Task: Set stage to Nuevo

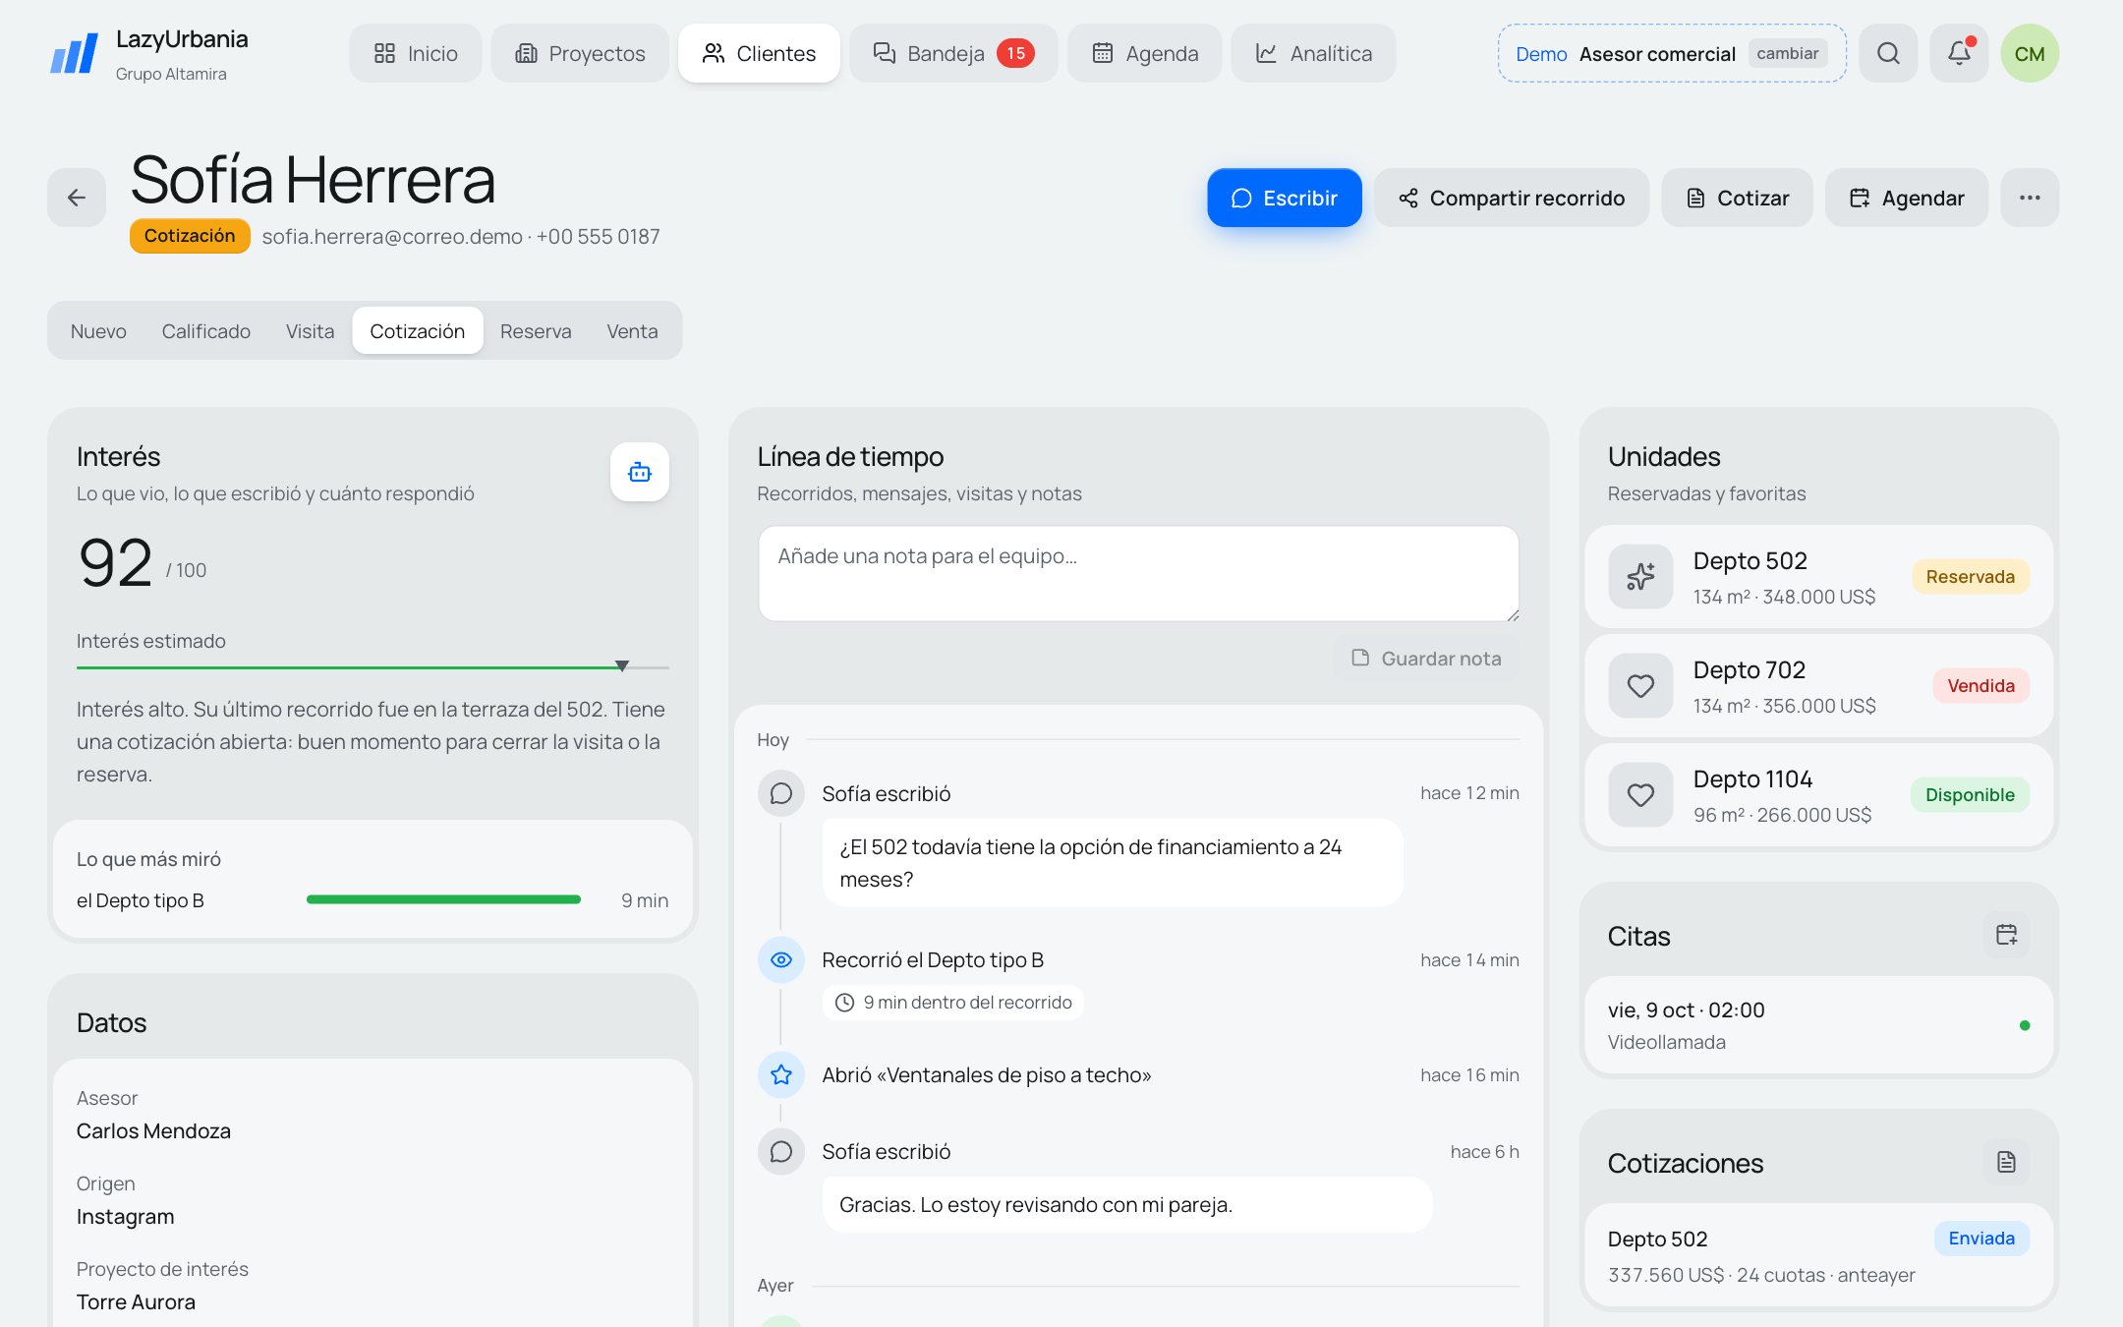Action: click(98, 331)
